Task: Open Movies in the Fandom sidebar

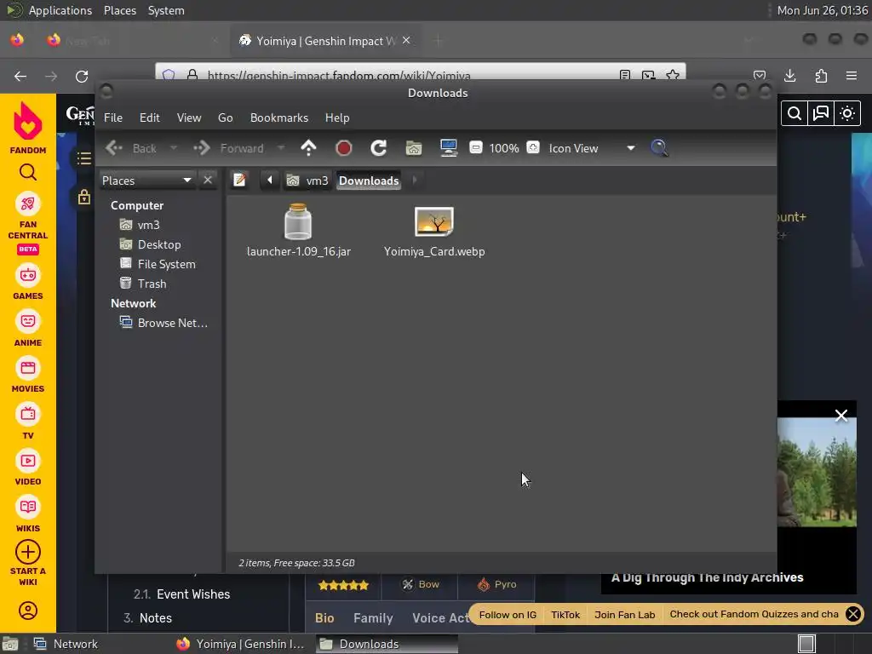Action: pyautogui.click(x=28, y=376)
